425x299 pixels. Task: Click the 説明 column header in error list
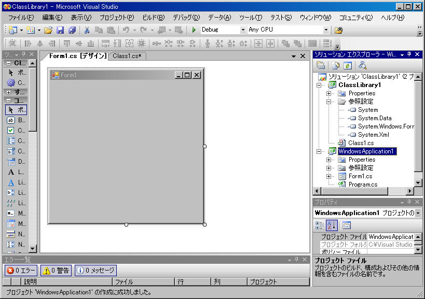click(30, 282)
